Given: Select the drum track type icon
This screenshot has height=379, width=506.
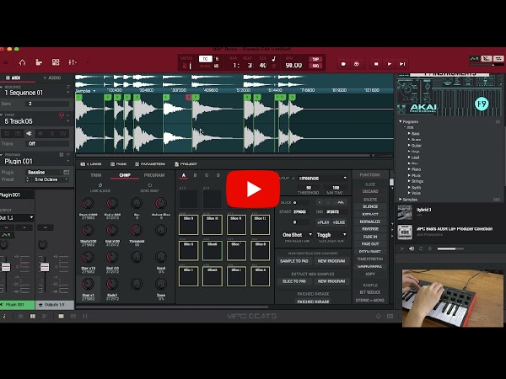Looking at the screenshot, I should coord(7,133).
